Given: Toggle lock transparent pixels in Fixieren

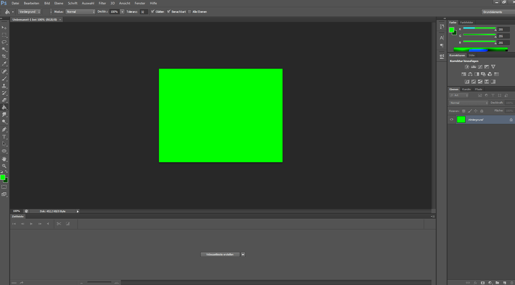Looking at the screenshot, I should pos(464,111).
